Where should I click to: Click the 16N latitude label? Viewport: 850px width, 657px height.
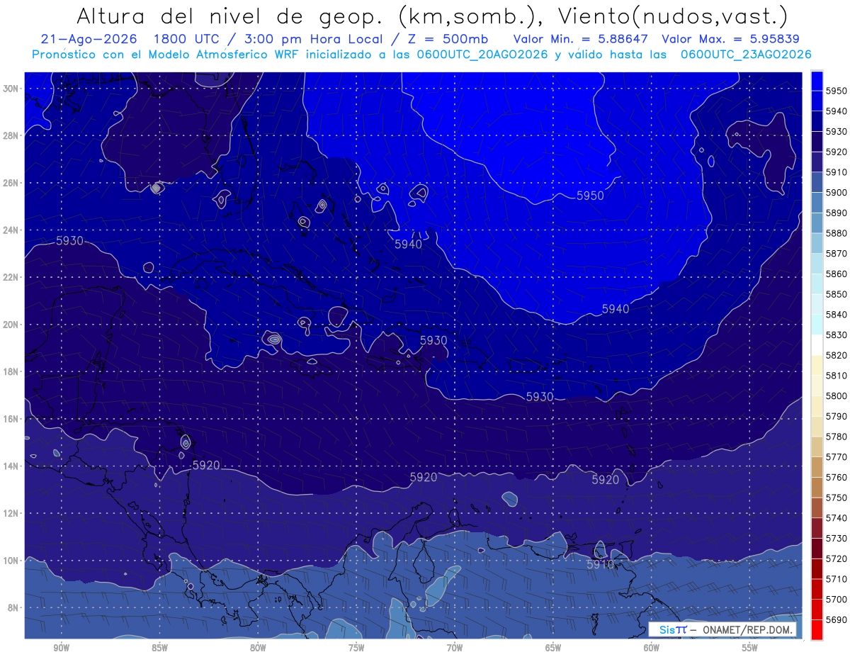click(x=11, y=419)
